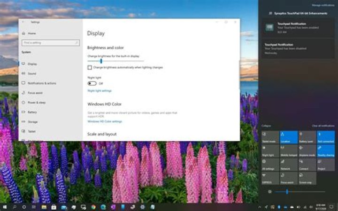Open the Mail app on taskbar

[64, 207]
